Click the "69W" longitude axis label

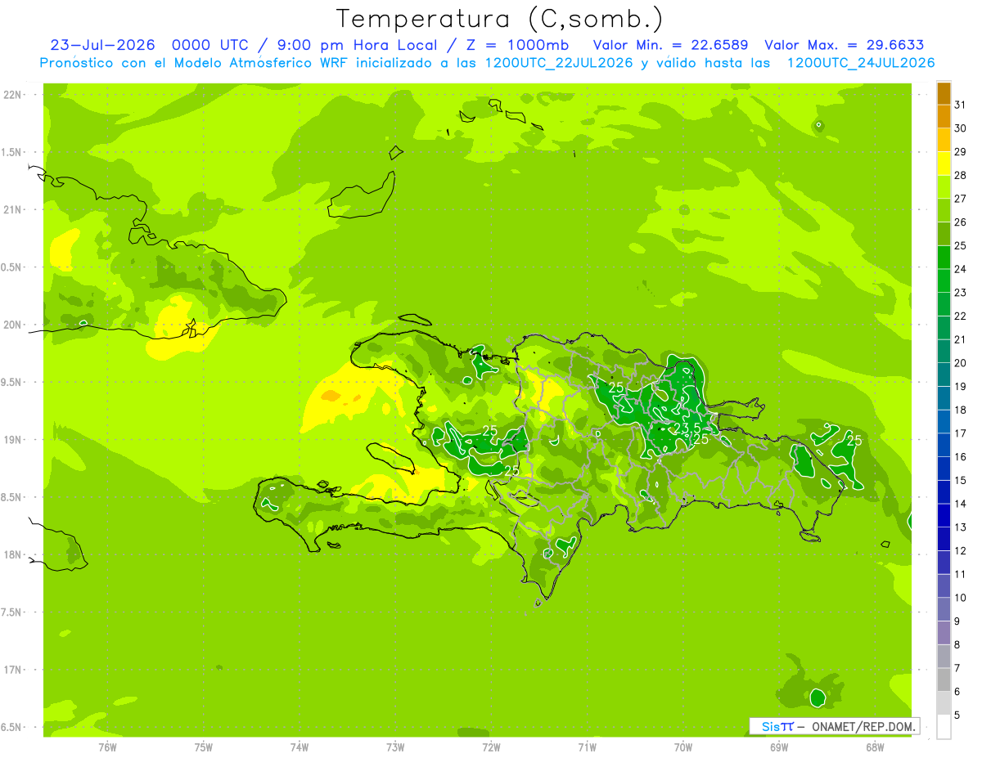(779, 747)
